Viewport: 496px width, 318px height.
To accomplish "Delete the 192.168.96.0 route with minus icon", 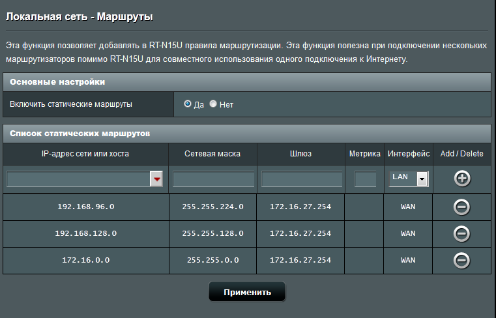I will [x=461, y=207].
